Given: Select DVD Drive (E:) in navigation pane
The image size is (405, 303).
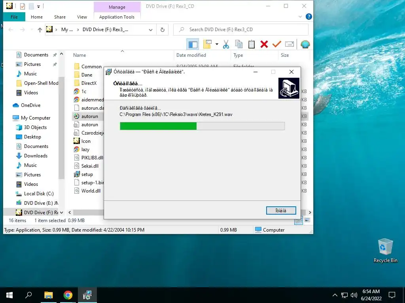Looking at the screenshot, I should (x=41, y=203).
